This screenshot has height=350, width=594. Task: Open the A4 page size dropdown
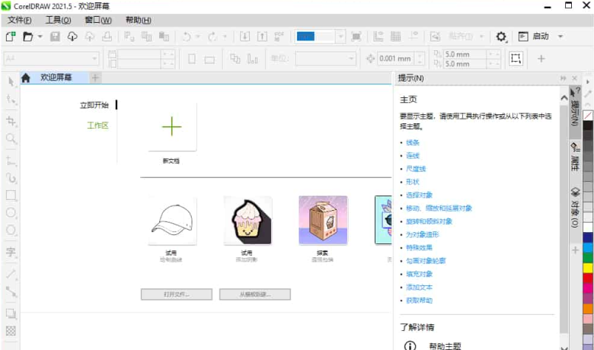click(x=94, y=59)
